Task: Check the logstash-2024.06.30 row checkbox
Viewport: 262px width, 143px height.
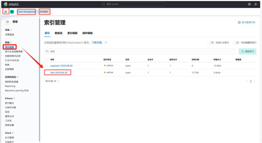Action: coord(47,66)
